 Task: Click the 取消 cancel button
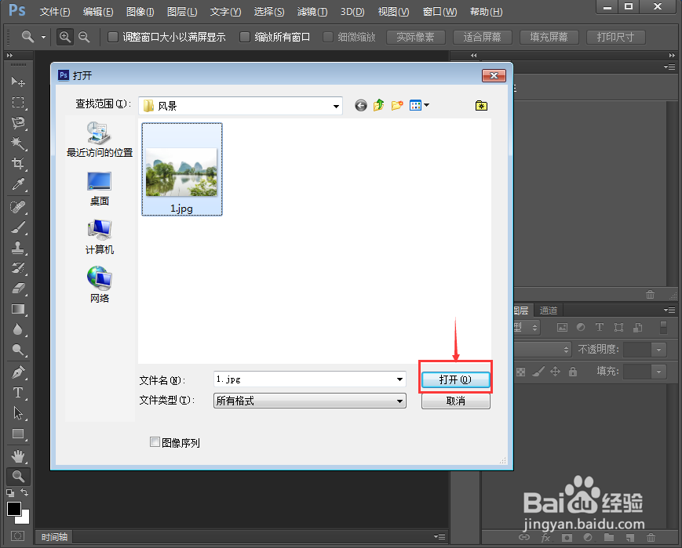click(x=455, y=400)
